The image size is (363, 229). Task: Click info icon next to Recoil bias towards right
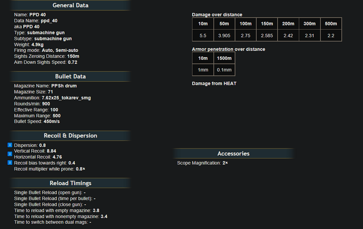click(x=10, y=163)
